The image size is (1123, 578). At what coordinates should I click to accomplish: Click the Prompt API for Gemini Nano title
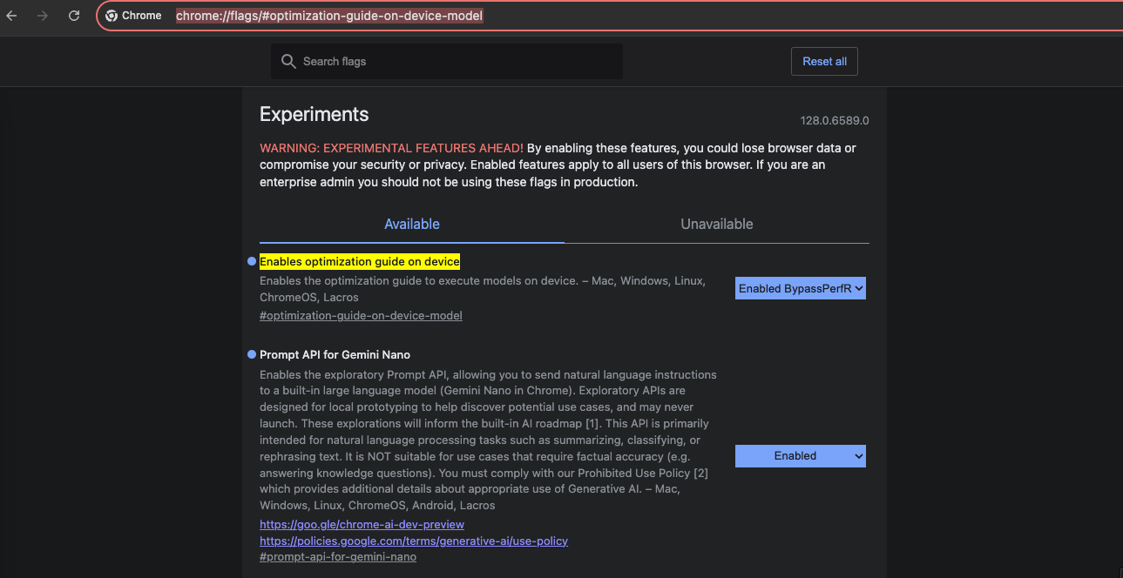[335, 354]
